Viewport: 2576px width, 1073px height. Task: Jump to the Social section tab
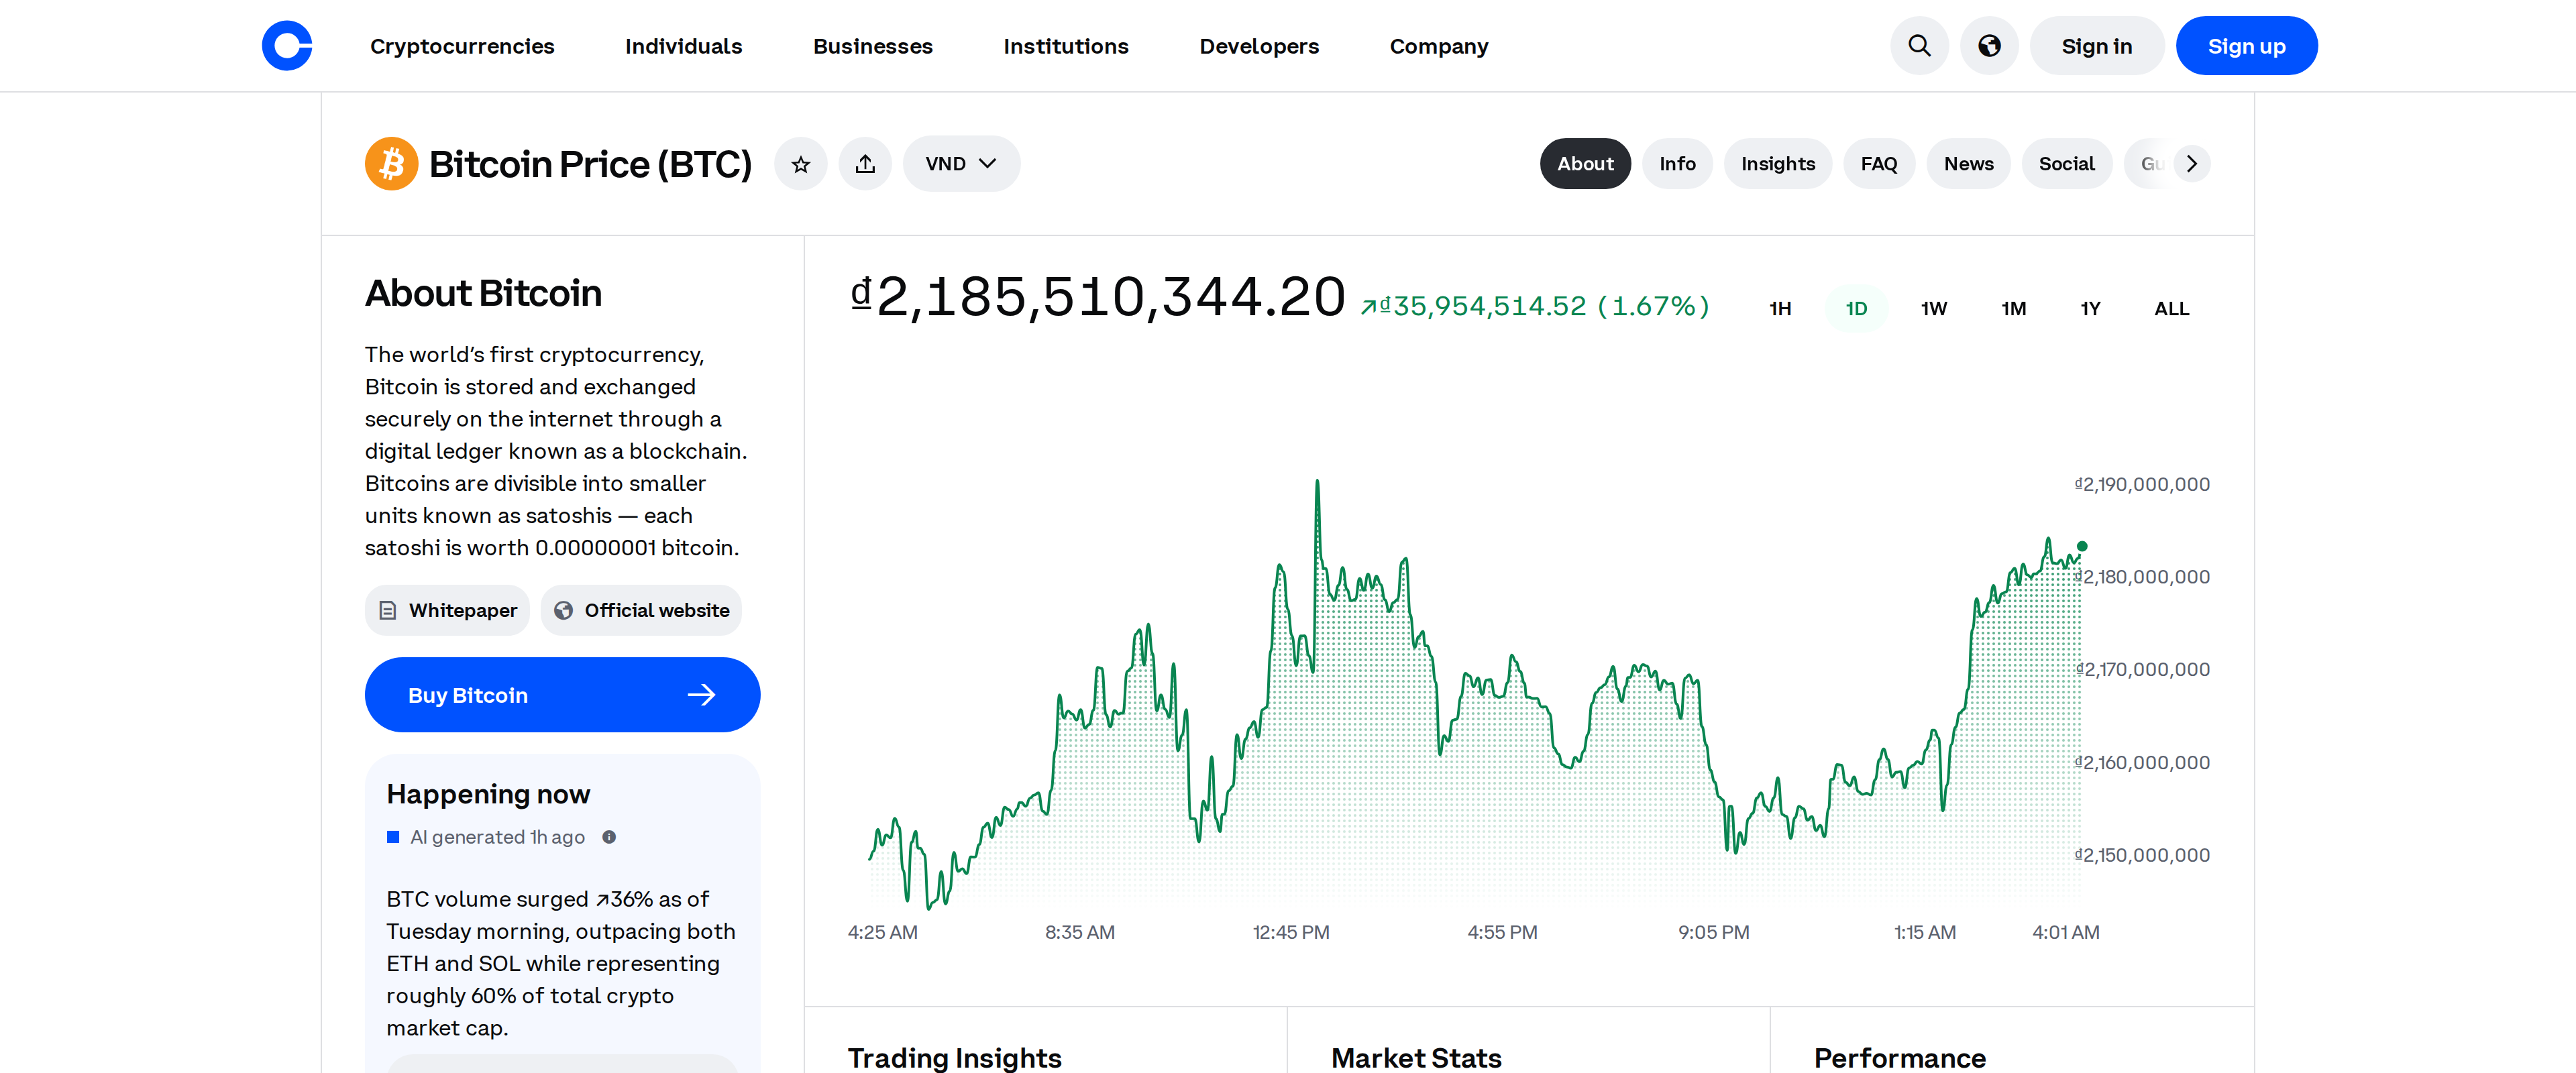(2066, 164)
